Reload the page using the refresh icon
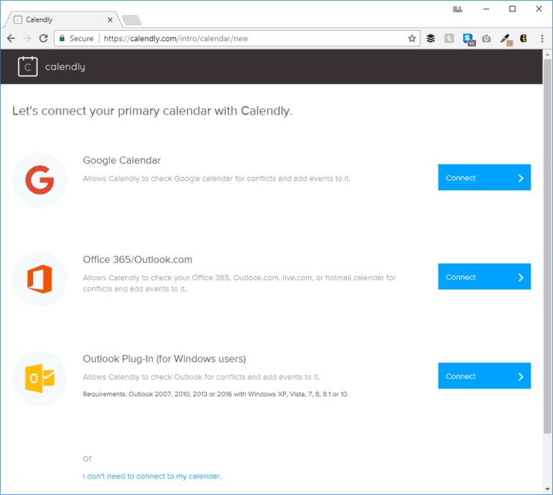The image size is (553, 495). [x=43, y=38]
